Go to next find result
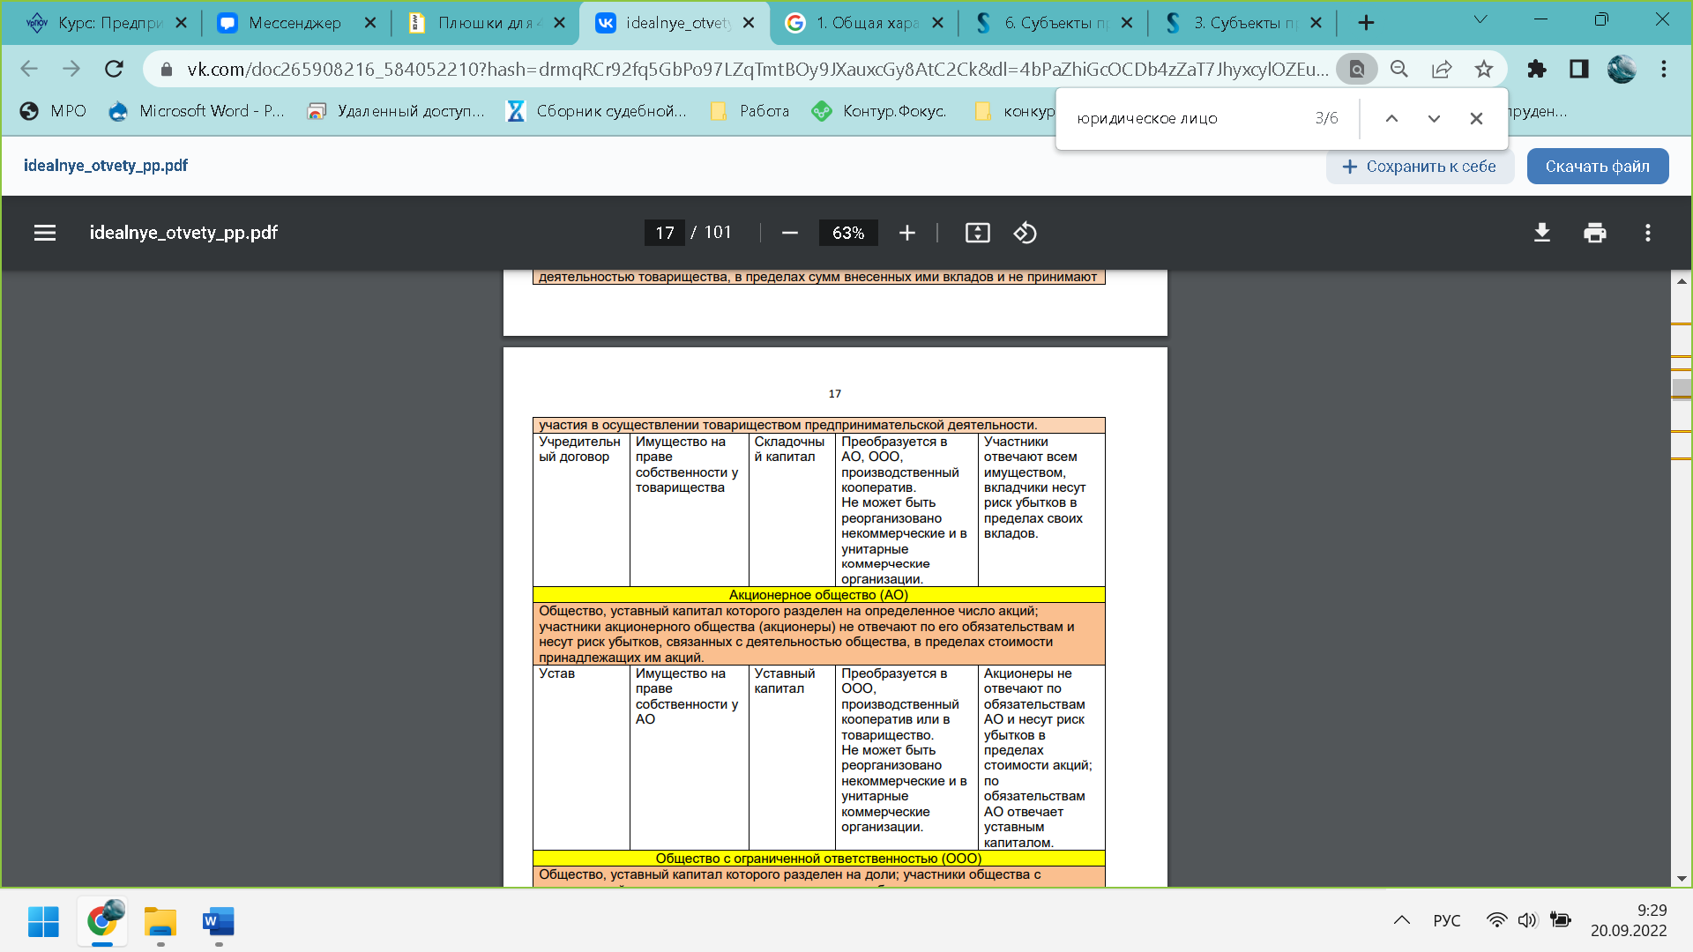The height and width of the screenshot is (952, 1693). [x=1434, y=118]
